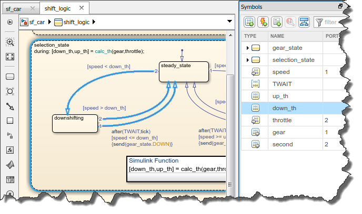
Task: Expand the selection_state tree item
Action: pyautogui.click(x=248, y=60)
